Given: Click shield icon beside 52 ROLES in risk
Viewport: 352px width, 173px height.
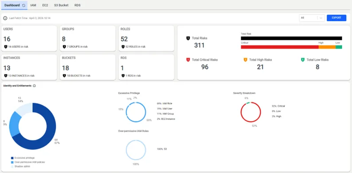Looking at the screenshot, I should (x=123, y=47).
